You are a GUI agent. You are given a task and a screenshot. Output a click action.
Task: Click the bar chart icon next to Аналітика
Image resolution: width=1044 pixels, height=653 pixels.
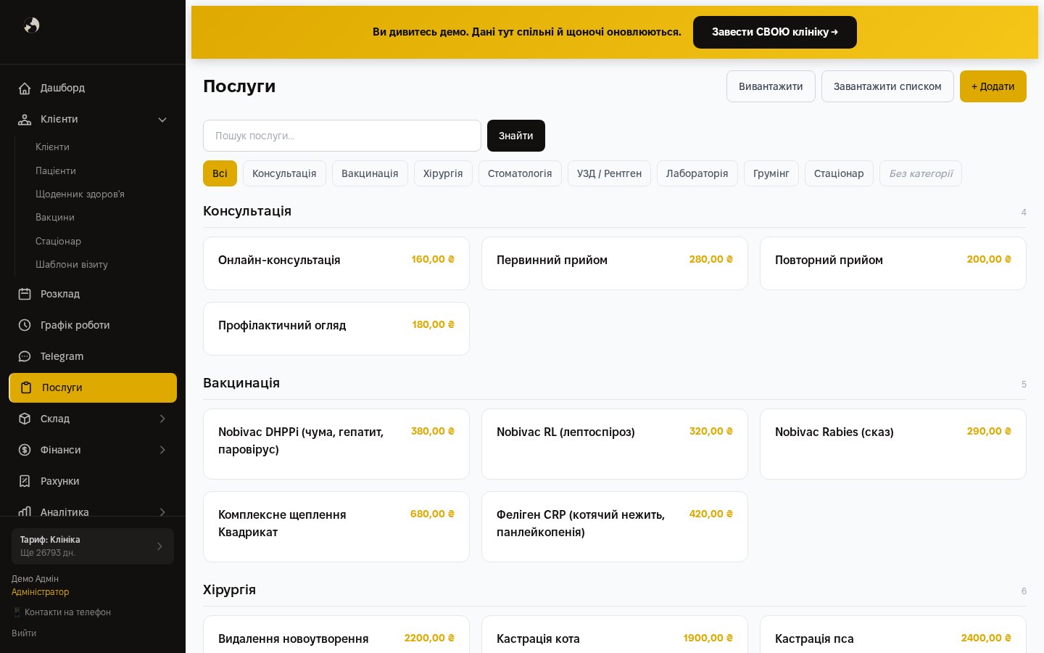click(x=25, y=512)
